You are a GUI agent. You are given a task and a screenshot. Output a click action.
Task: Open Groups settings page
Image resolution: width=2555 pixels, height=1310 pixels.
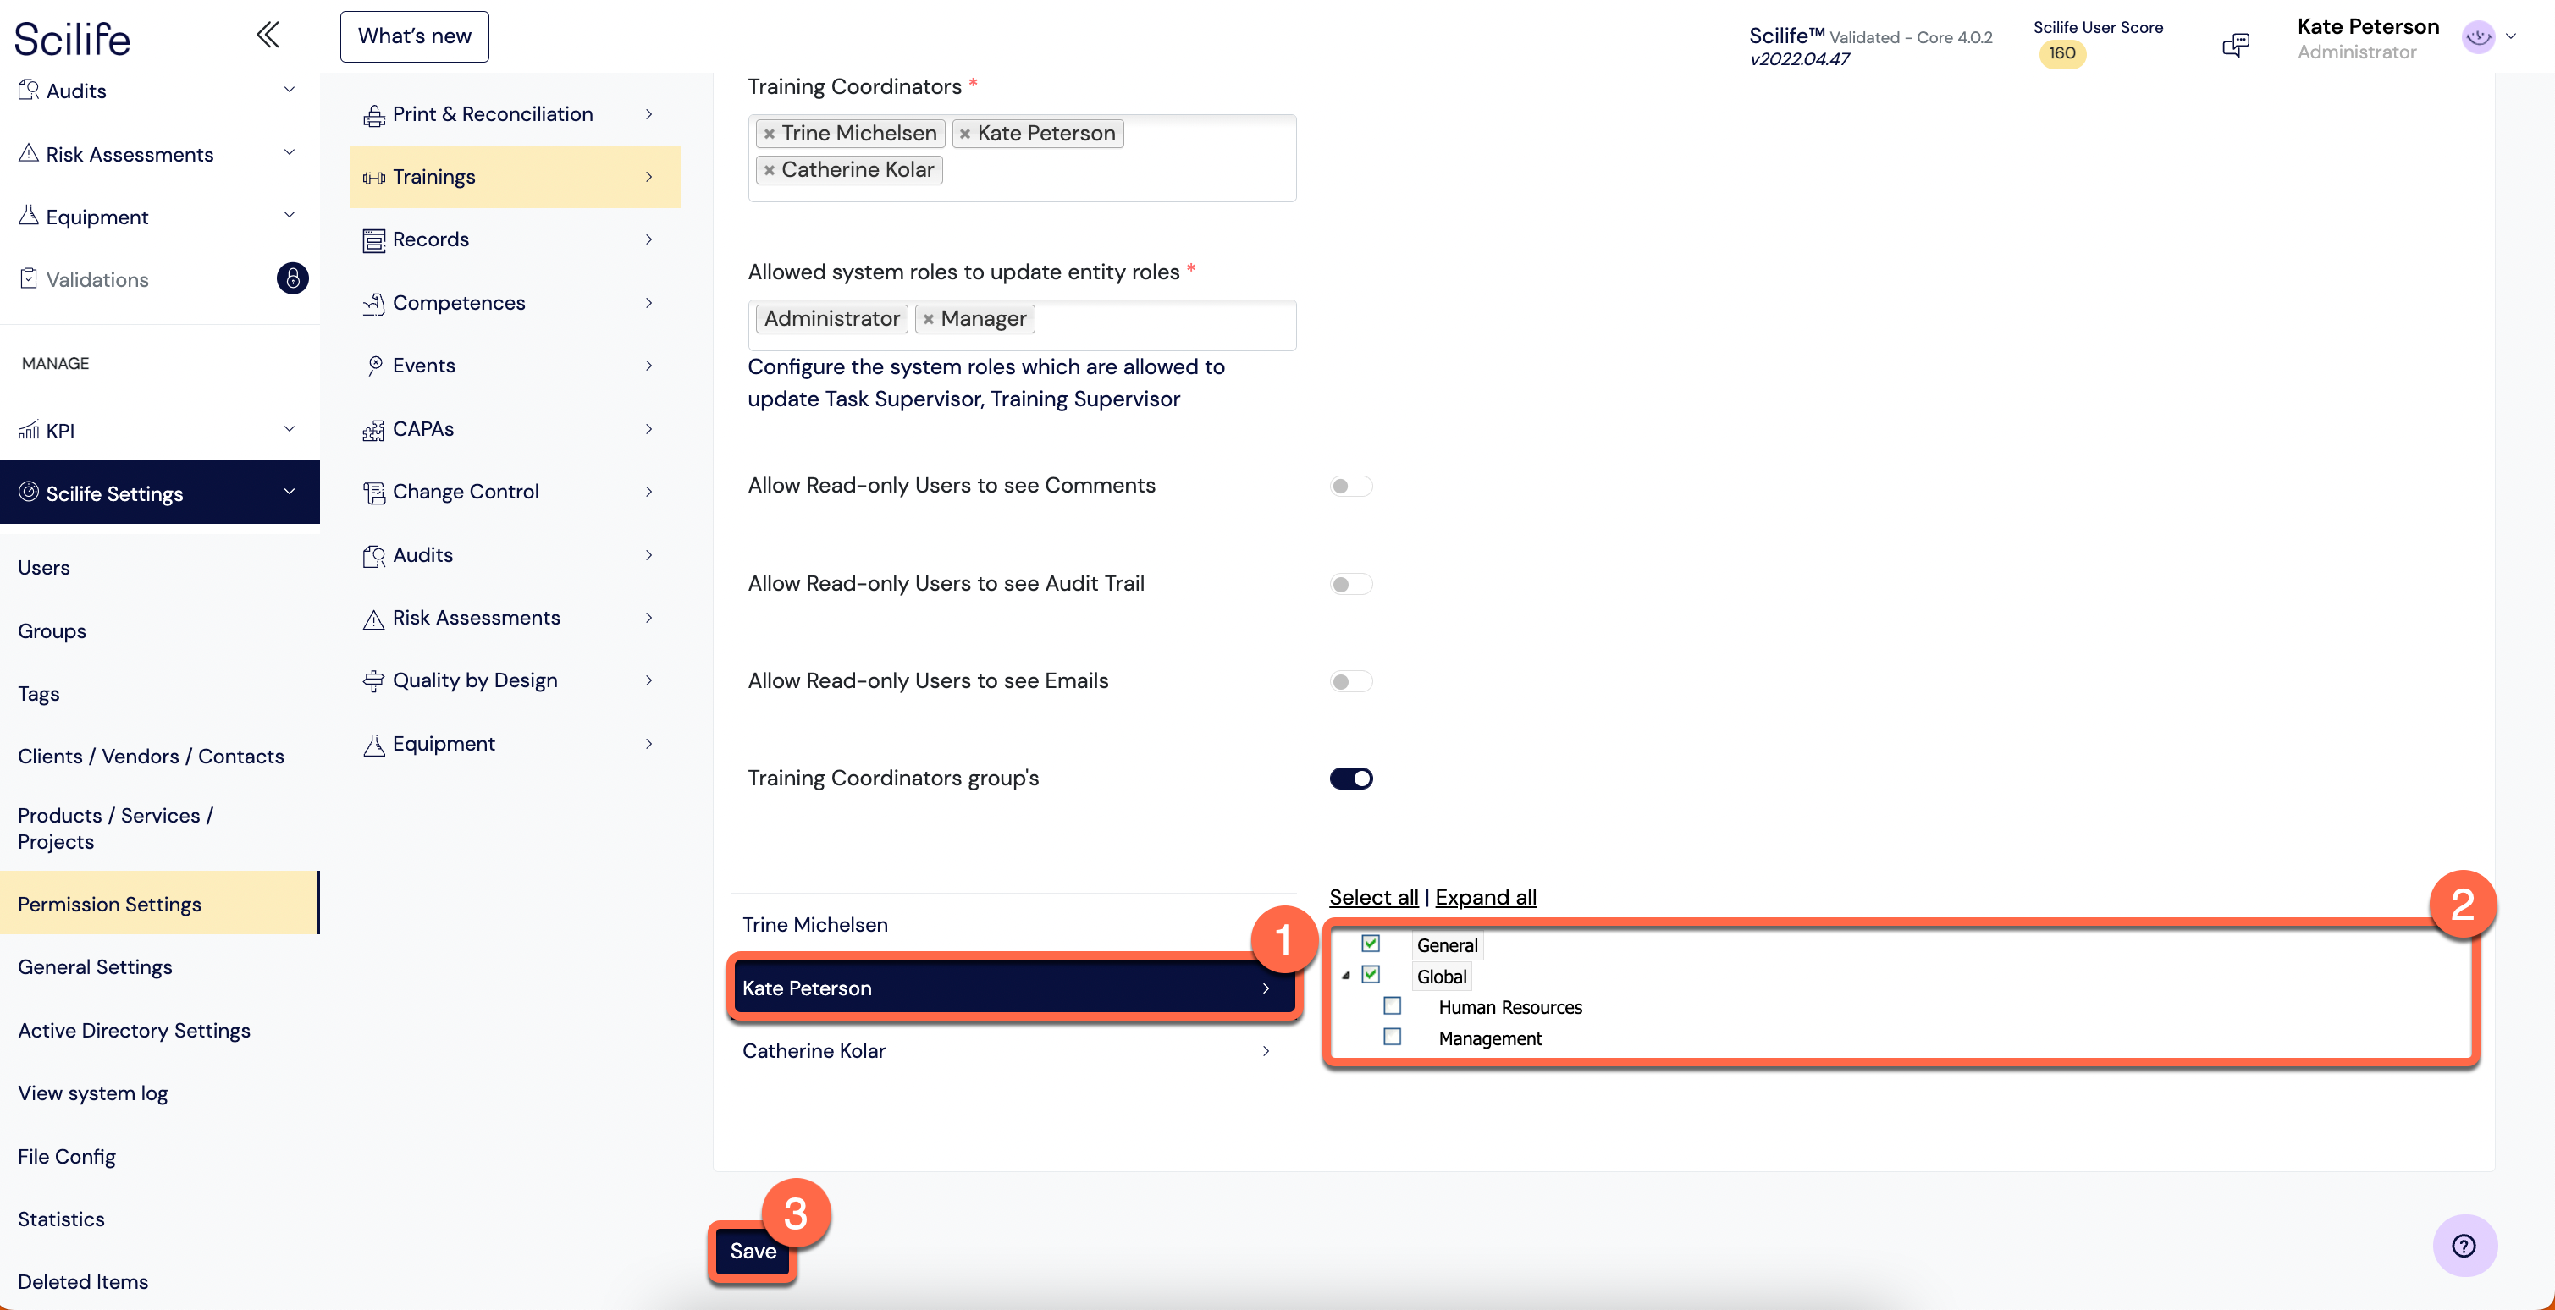tap(52, 630)
